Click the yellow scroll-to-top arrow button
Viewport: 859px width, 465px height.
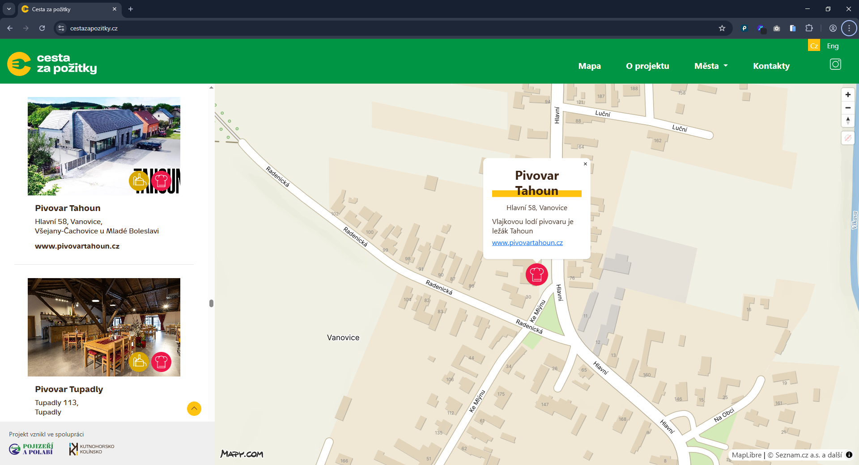point(194,409)
